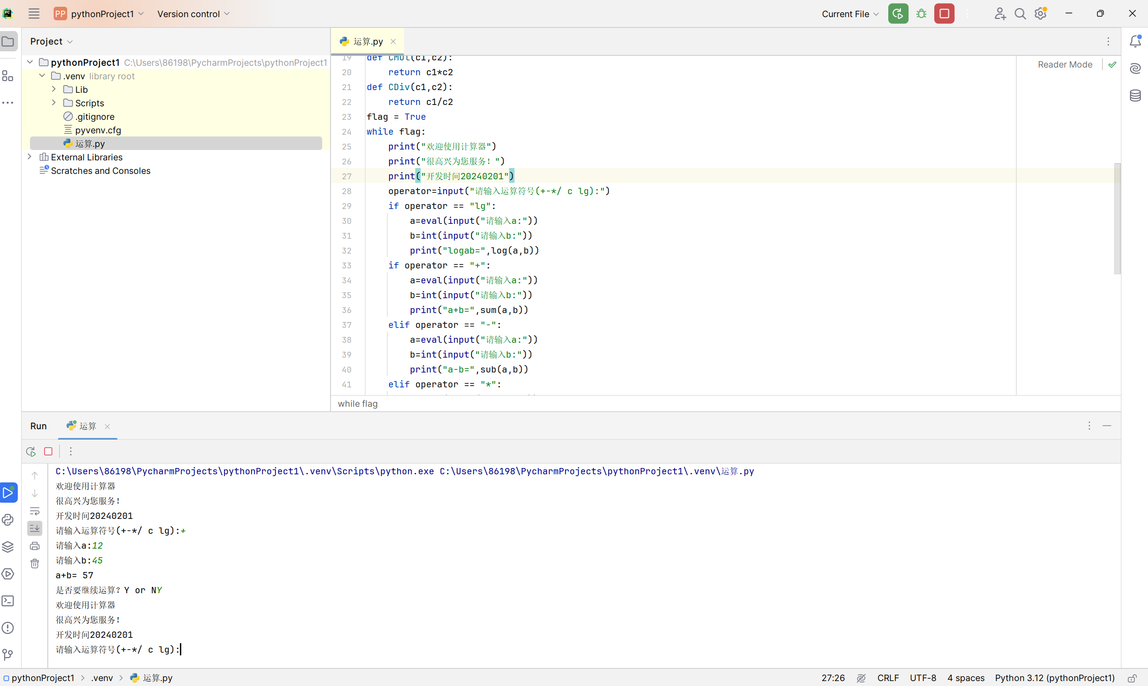Toggle Scroll to the End in console
The width and height of the screenshot is (1148, 686).
(x=35, y=528)
